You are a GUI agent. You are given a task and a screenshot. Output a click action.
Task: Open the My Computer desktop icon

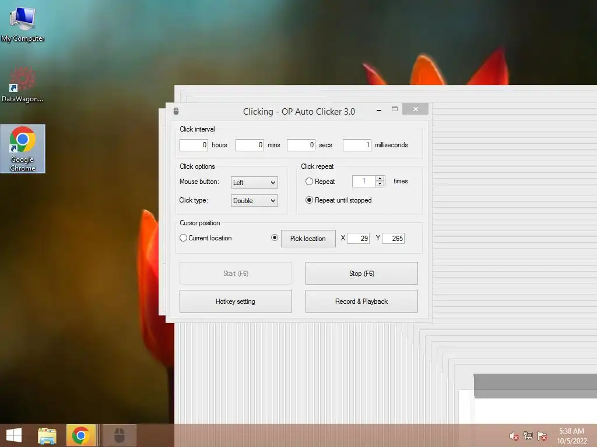pyautogui.click(x=23, y=23)
